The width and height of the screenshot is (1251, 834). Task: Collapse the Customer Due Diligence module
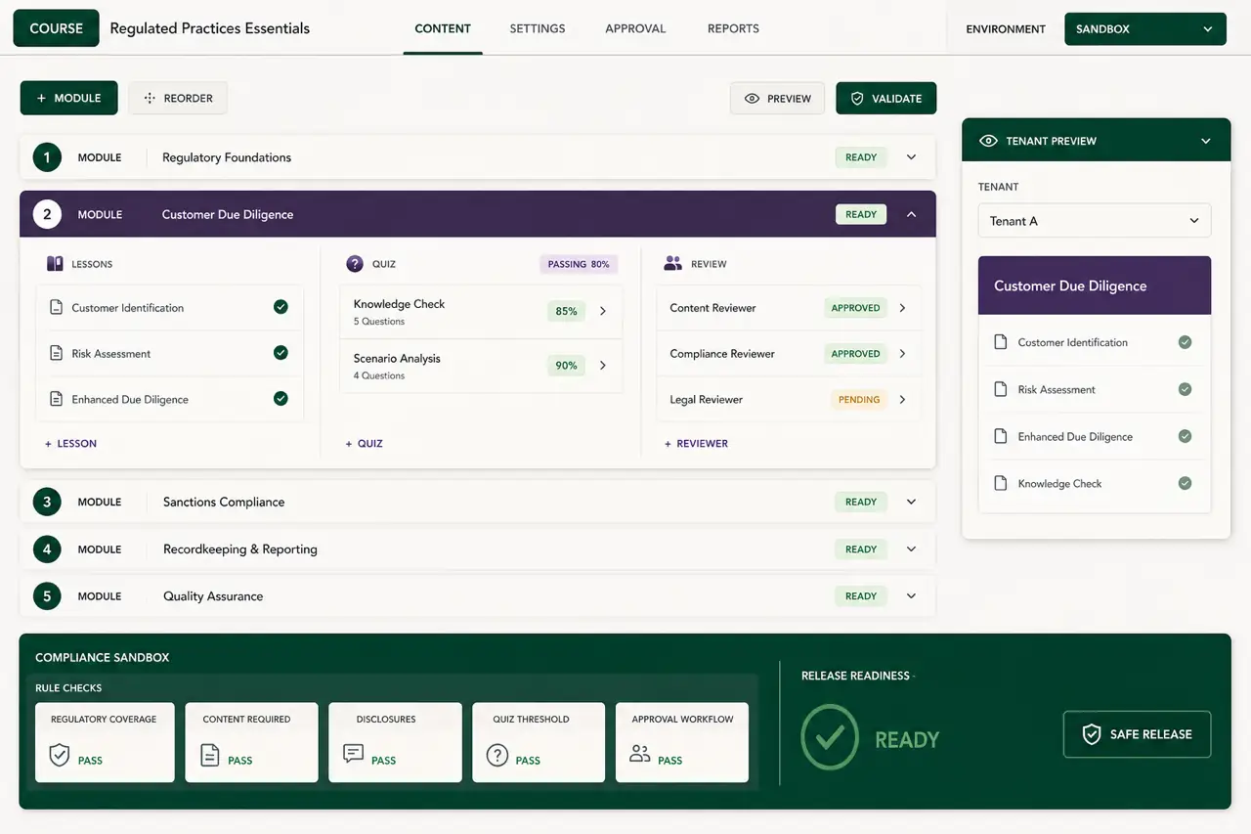[911, 214]
